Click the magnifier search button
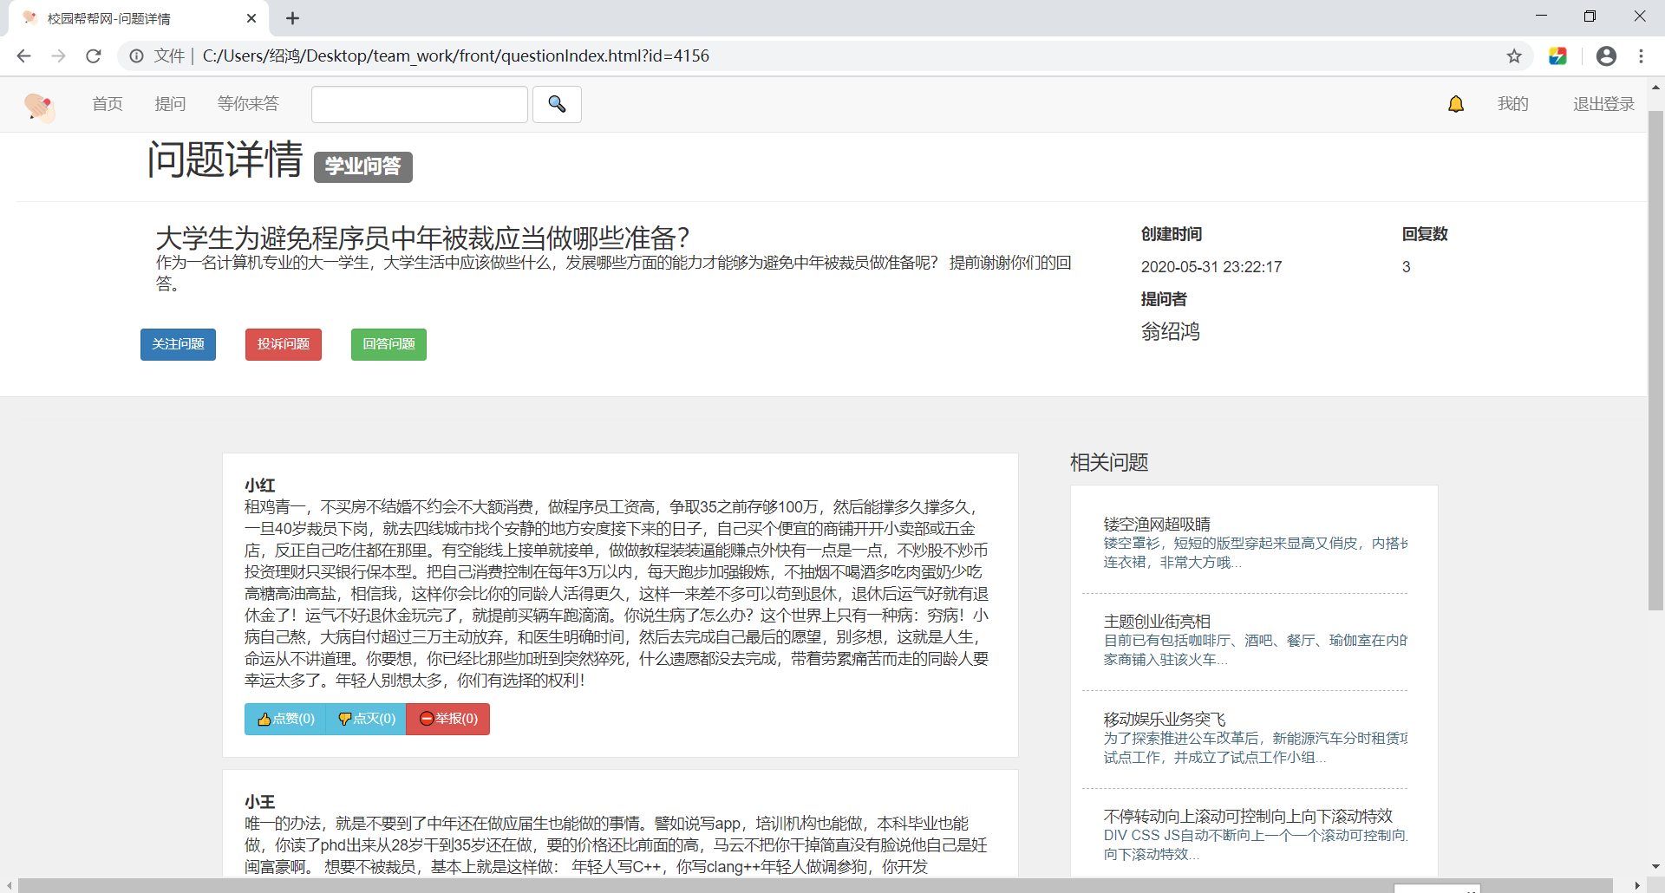Screen dimensions: 1665x893 pos(557,104)
